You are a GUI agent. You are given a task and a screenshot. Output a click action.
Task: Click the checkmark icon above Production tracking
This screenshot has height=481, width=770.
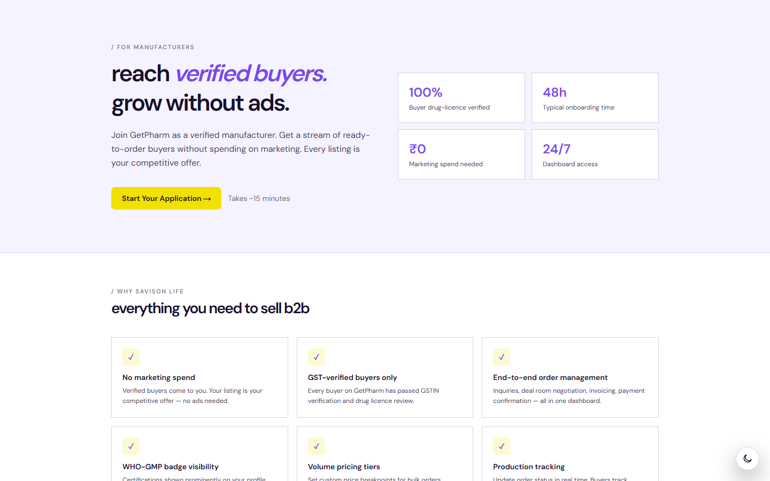502,446
